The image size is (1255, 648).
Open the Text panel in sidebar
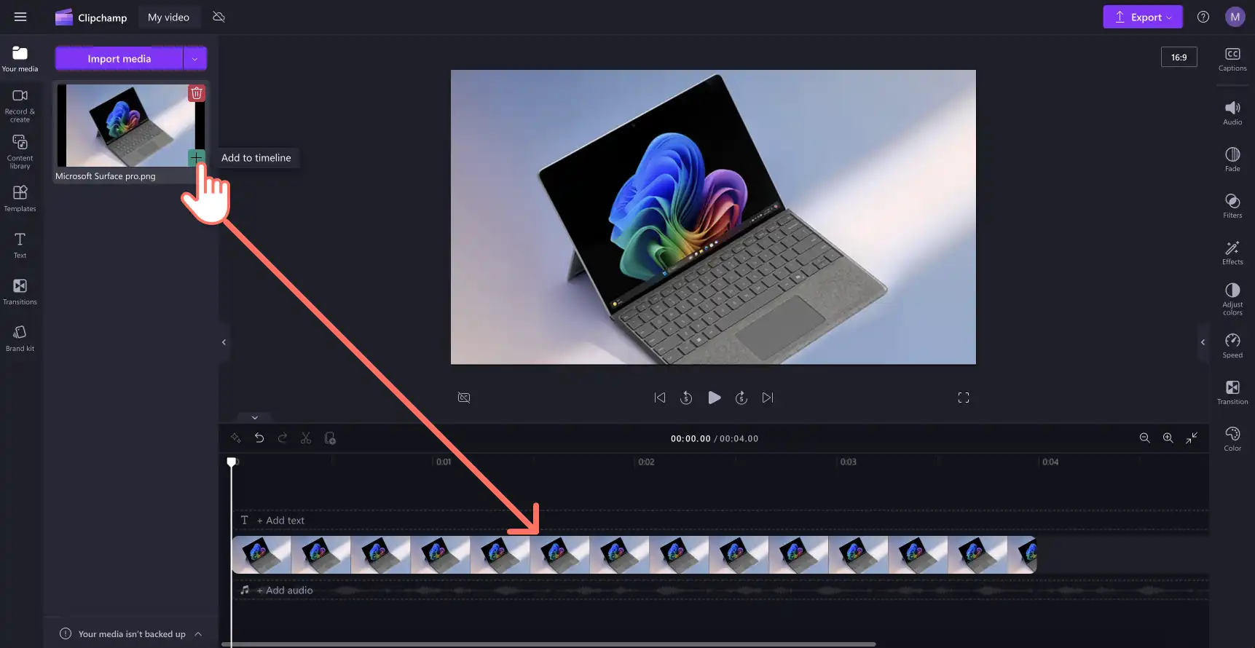20,245
